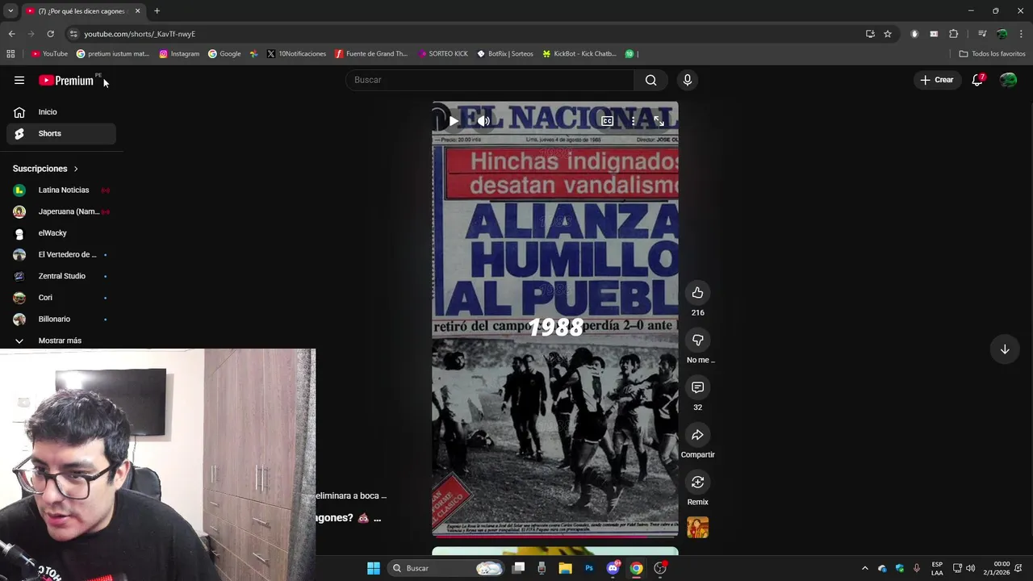Open Latina Noticias subscription channel
Viewport: 1033px width, 581px height.
61,190
